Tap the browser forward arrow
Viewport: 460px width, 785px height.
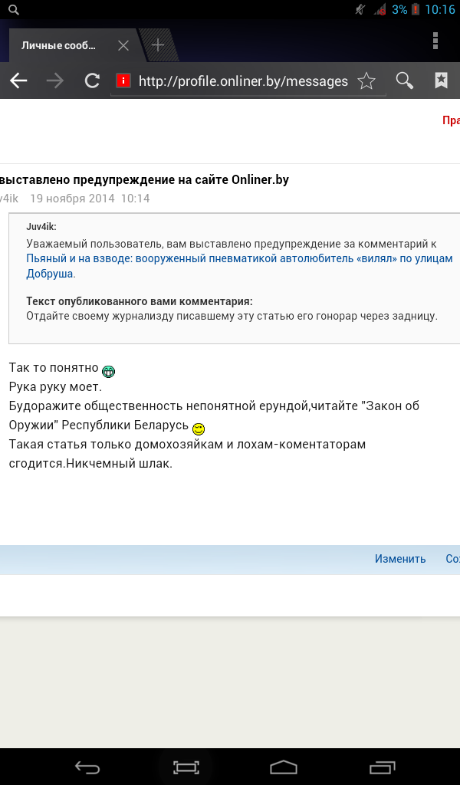pyautogui.click(x=55, y=81)
